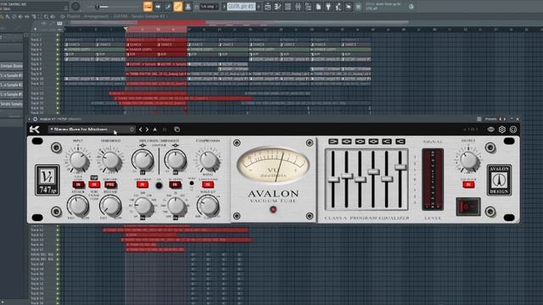This screenshot has width=543, height=305.
Task: Click the Output knob
Action: (x=468, y=160)
